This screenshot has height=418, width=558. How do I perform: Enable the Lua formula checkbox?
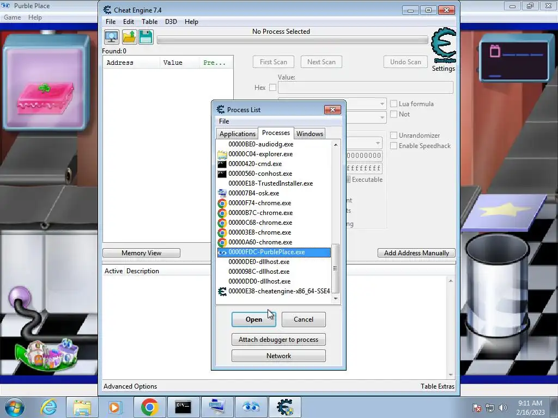pos(393,104)
